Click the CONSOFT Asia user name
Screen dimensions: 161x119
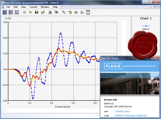[122, 112]
